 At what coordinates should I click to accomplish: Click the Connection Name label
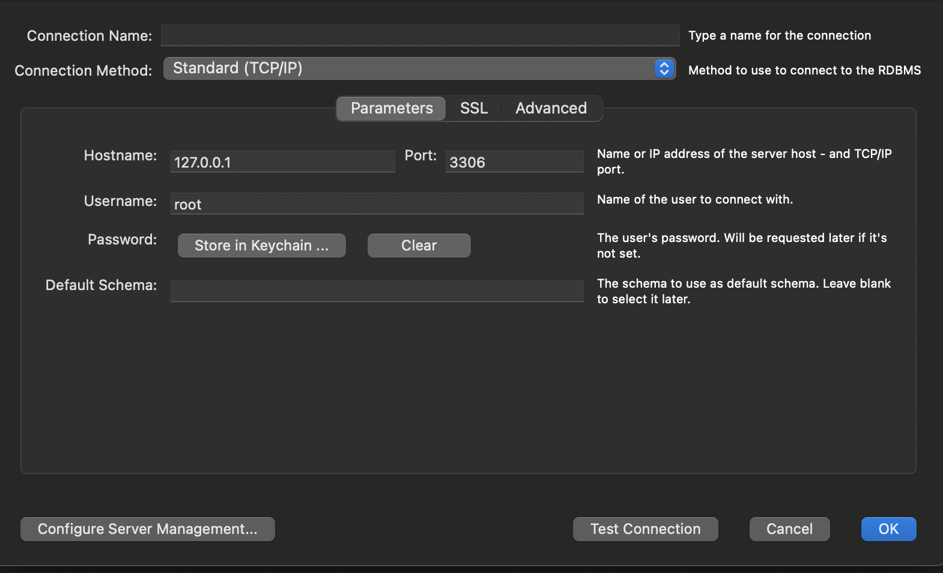pyautogui.click(x=89, y=36)
